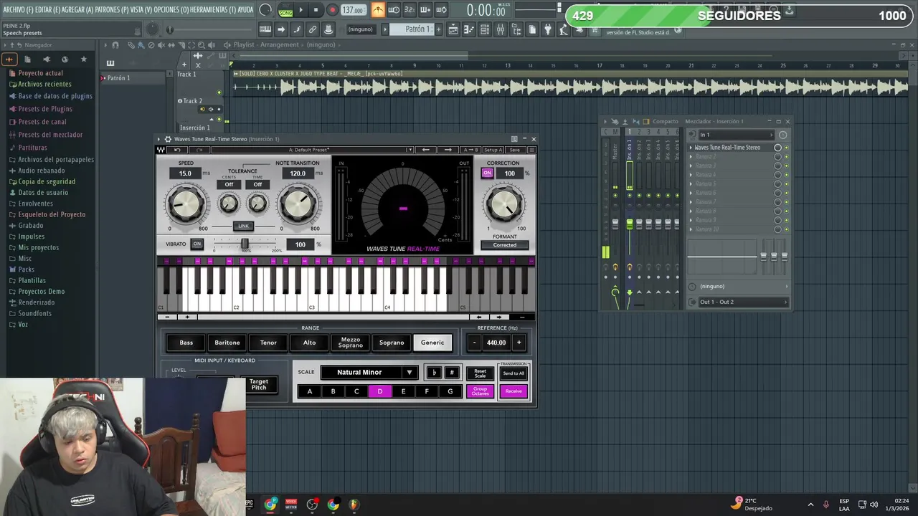This screenshot has height=516, width=918.
Task: Select the Soprano vocal range
Action: pos(392,343)
